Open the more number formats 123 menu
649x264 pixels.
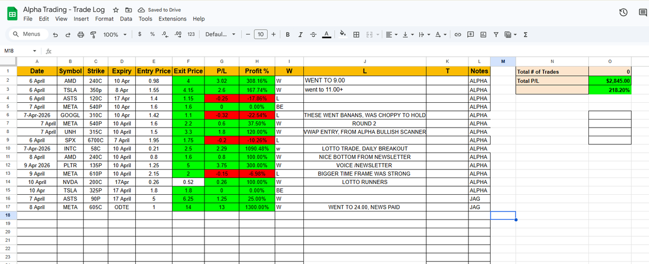coord(191,34)
